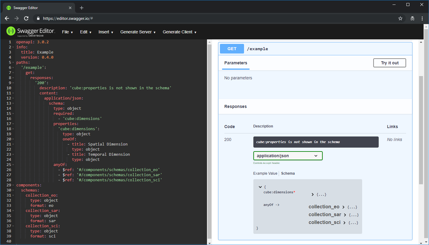
Task: Open the Generate Server menu
Action: 138,32
